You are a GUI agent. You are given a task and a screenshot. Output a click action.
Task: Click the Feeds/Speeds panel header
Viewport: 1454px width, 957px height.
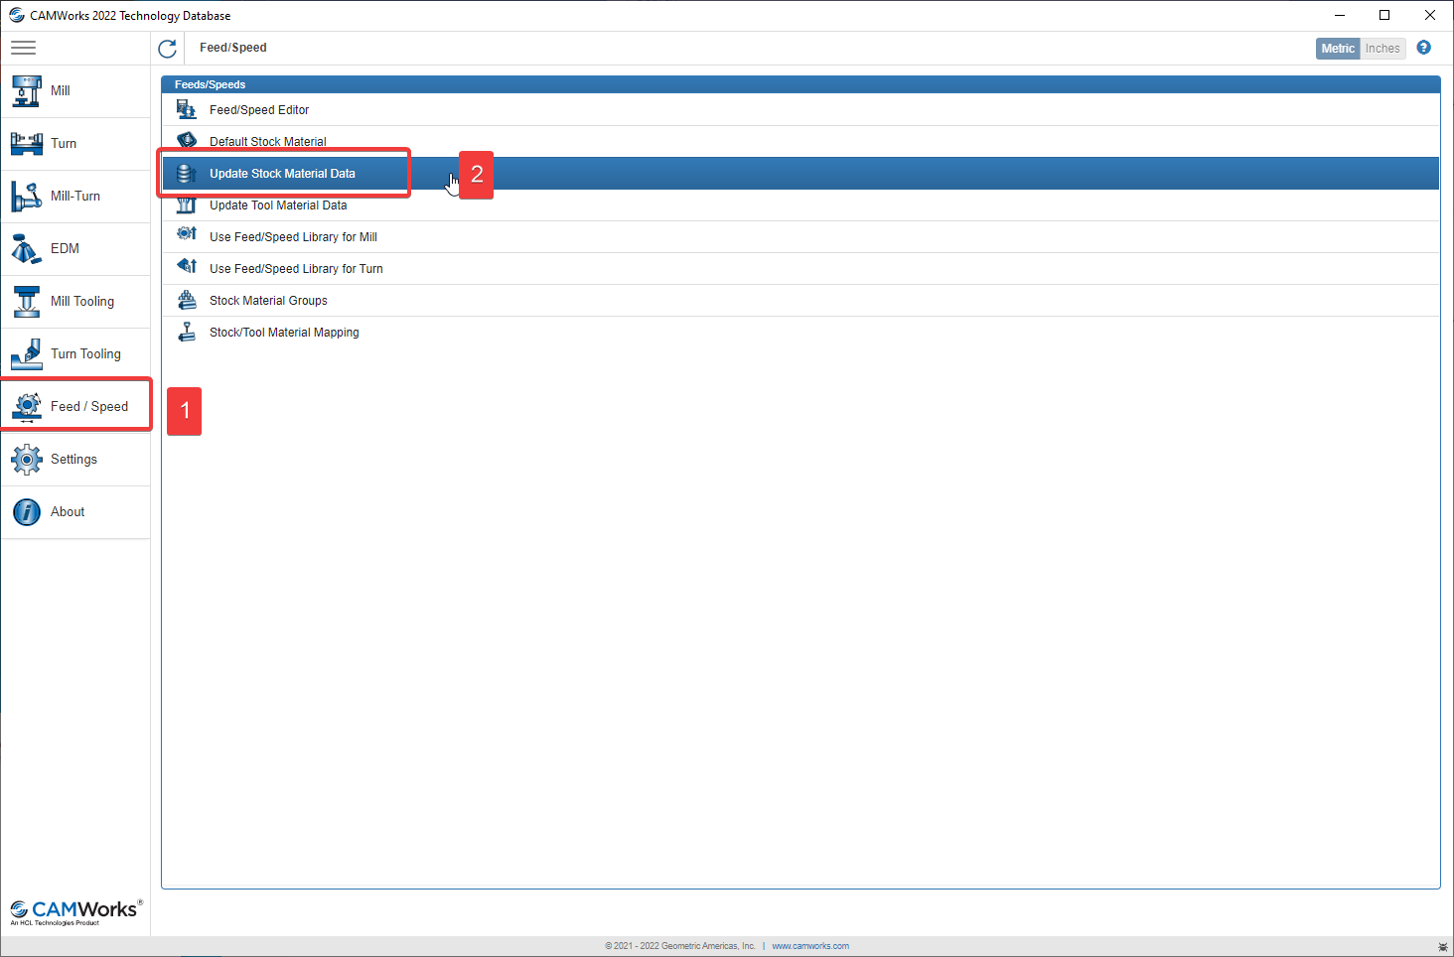tap(800, 84)
